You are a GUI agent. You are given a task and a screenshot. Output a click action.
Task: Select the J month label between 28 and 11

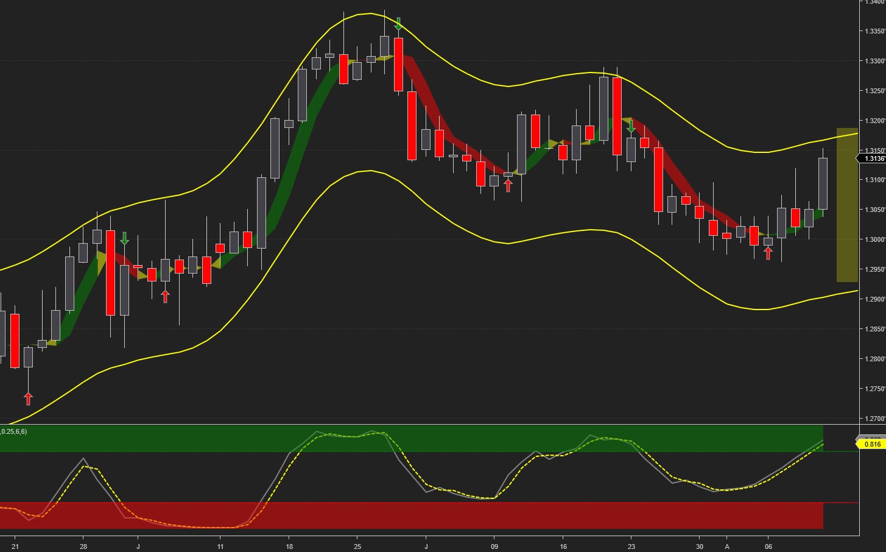point(138,547)
